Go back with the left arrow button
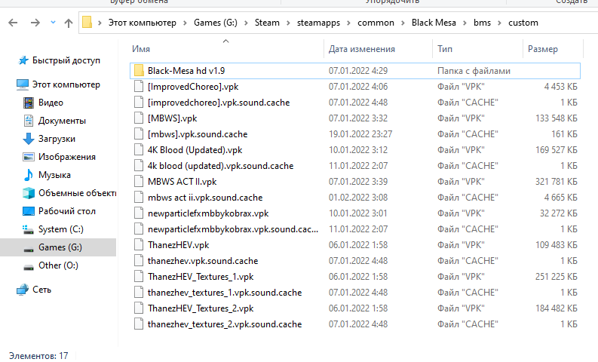This screenshot has width=598, height=362. (x=13, y=23)
